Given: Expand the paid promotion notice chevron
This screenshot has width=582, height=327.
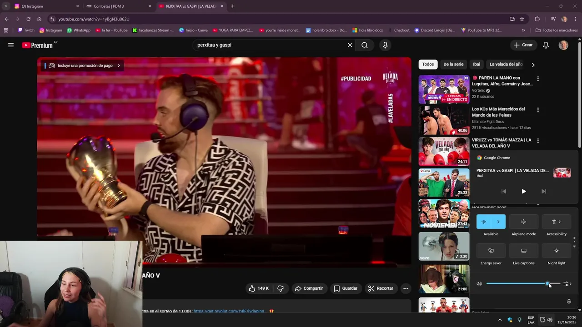Looking at the screenshot, I should [119, 65].
